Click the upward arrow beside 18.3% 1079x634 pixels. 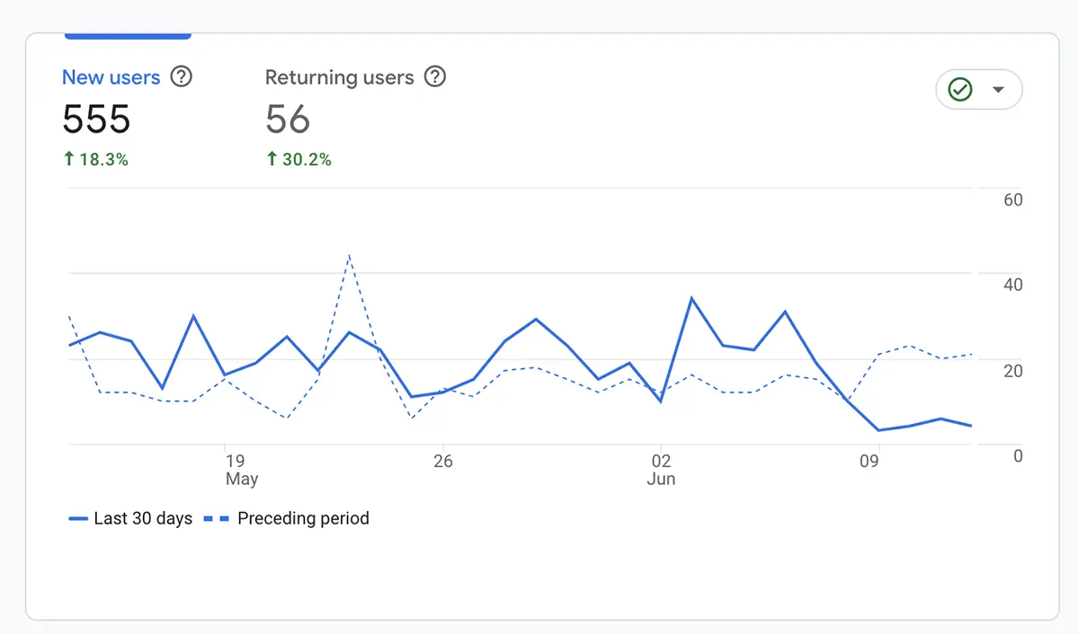[67, 159]
